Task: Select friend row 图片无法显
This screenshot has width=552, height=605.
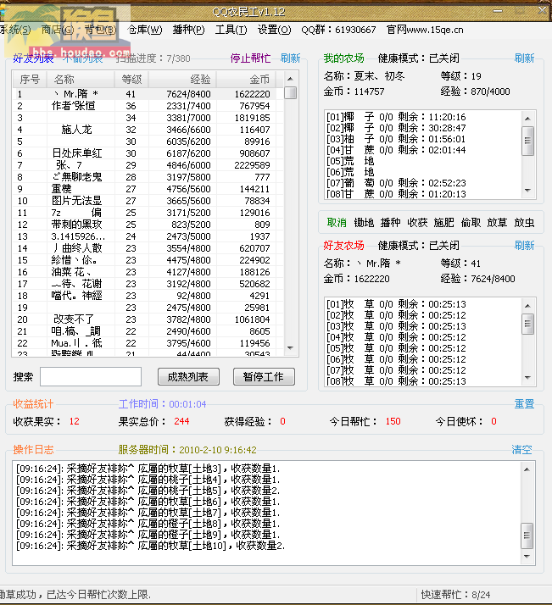Action: pos(148,201)
